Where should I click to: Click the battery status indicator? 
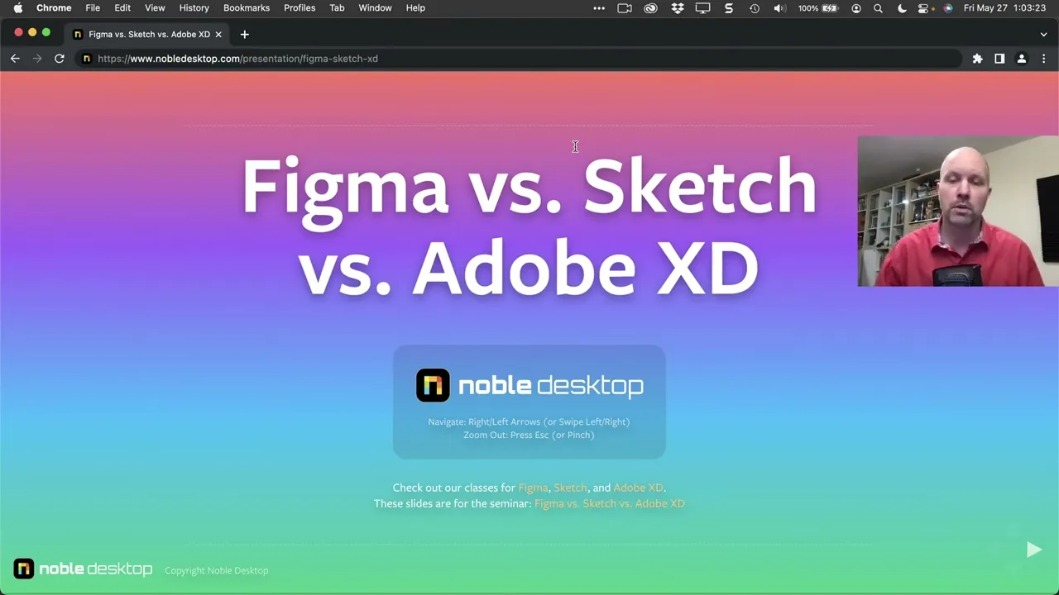tap(820, 8)
